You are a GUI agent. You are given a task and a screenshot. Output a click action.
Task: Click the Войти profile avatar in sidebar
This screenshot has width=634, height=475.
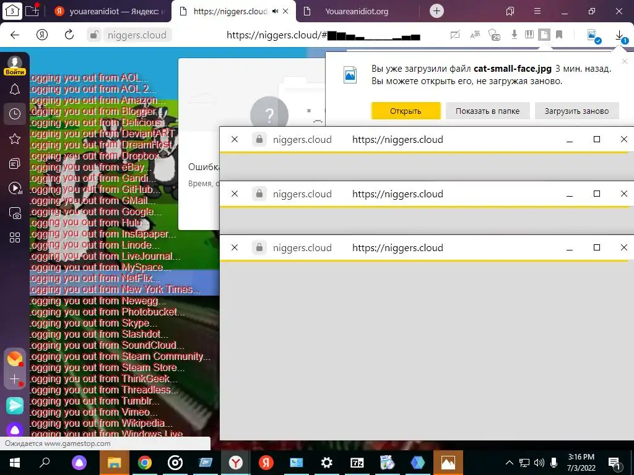pyautogui.click(x=15, y=66)
